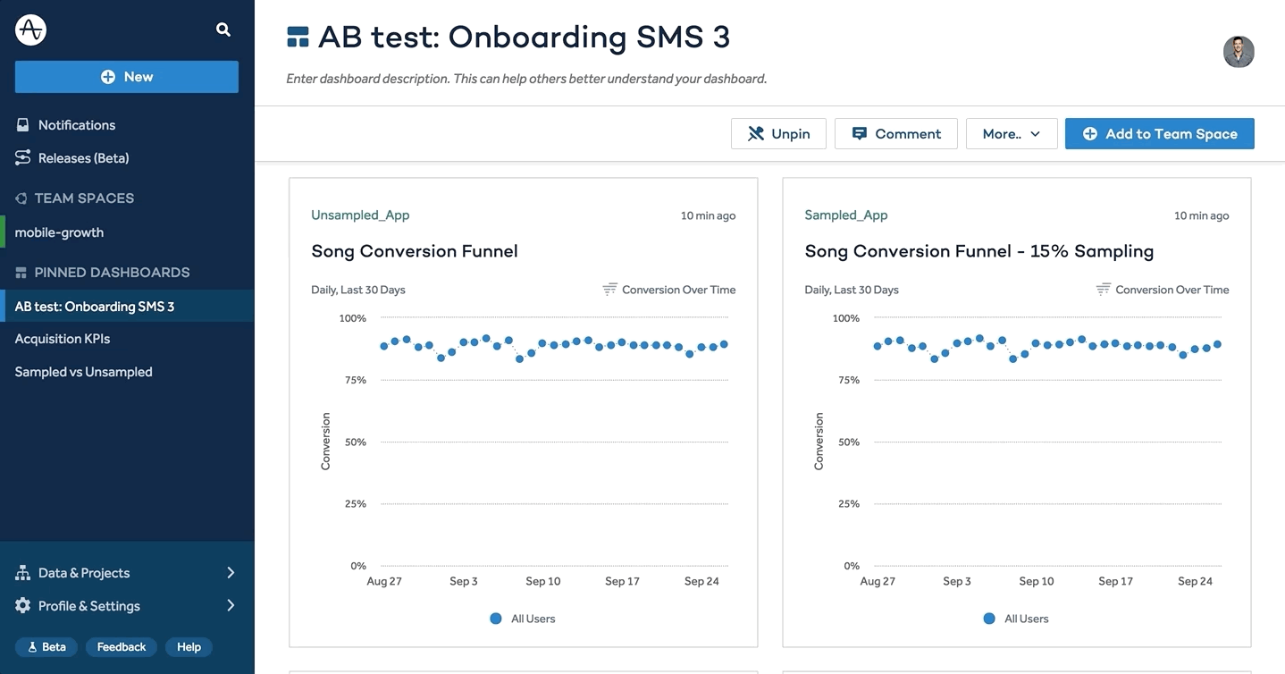Click the Data & Projects hierarchy icon

click(23, 573)
